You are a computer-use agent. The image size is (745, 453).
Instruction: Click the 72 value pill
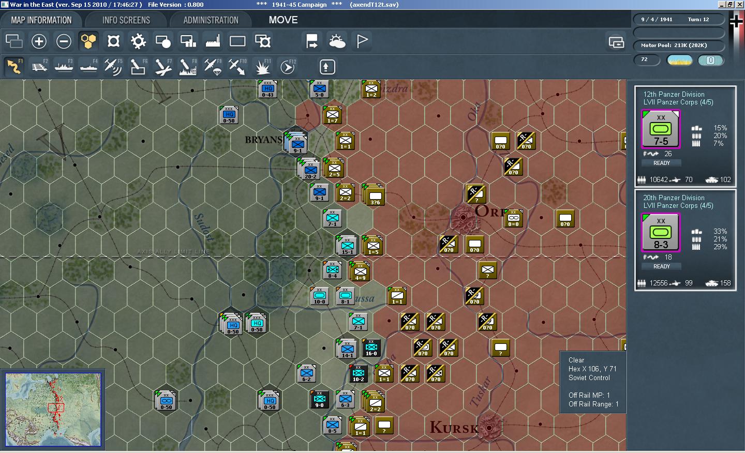[x=647, y=60]
